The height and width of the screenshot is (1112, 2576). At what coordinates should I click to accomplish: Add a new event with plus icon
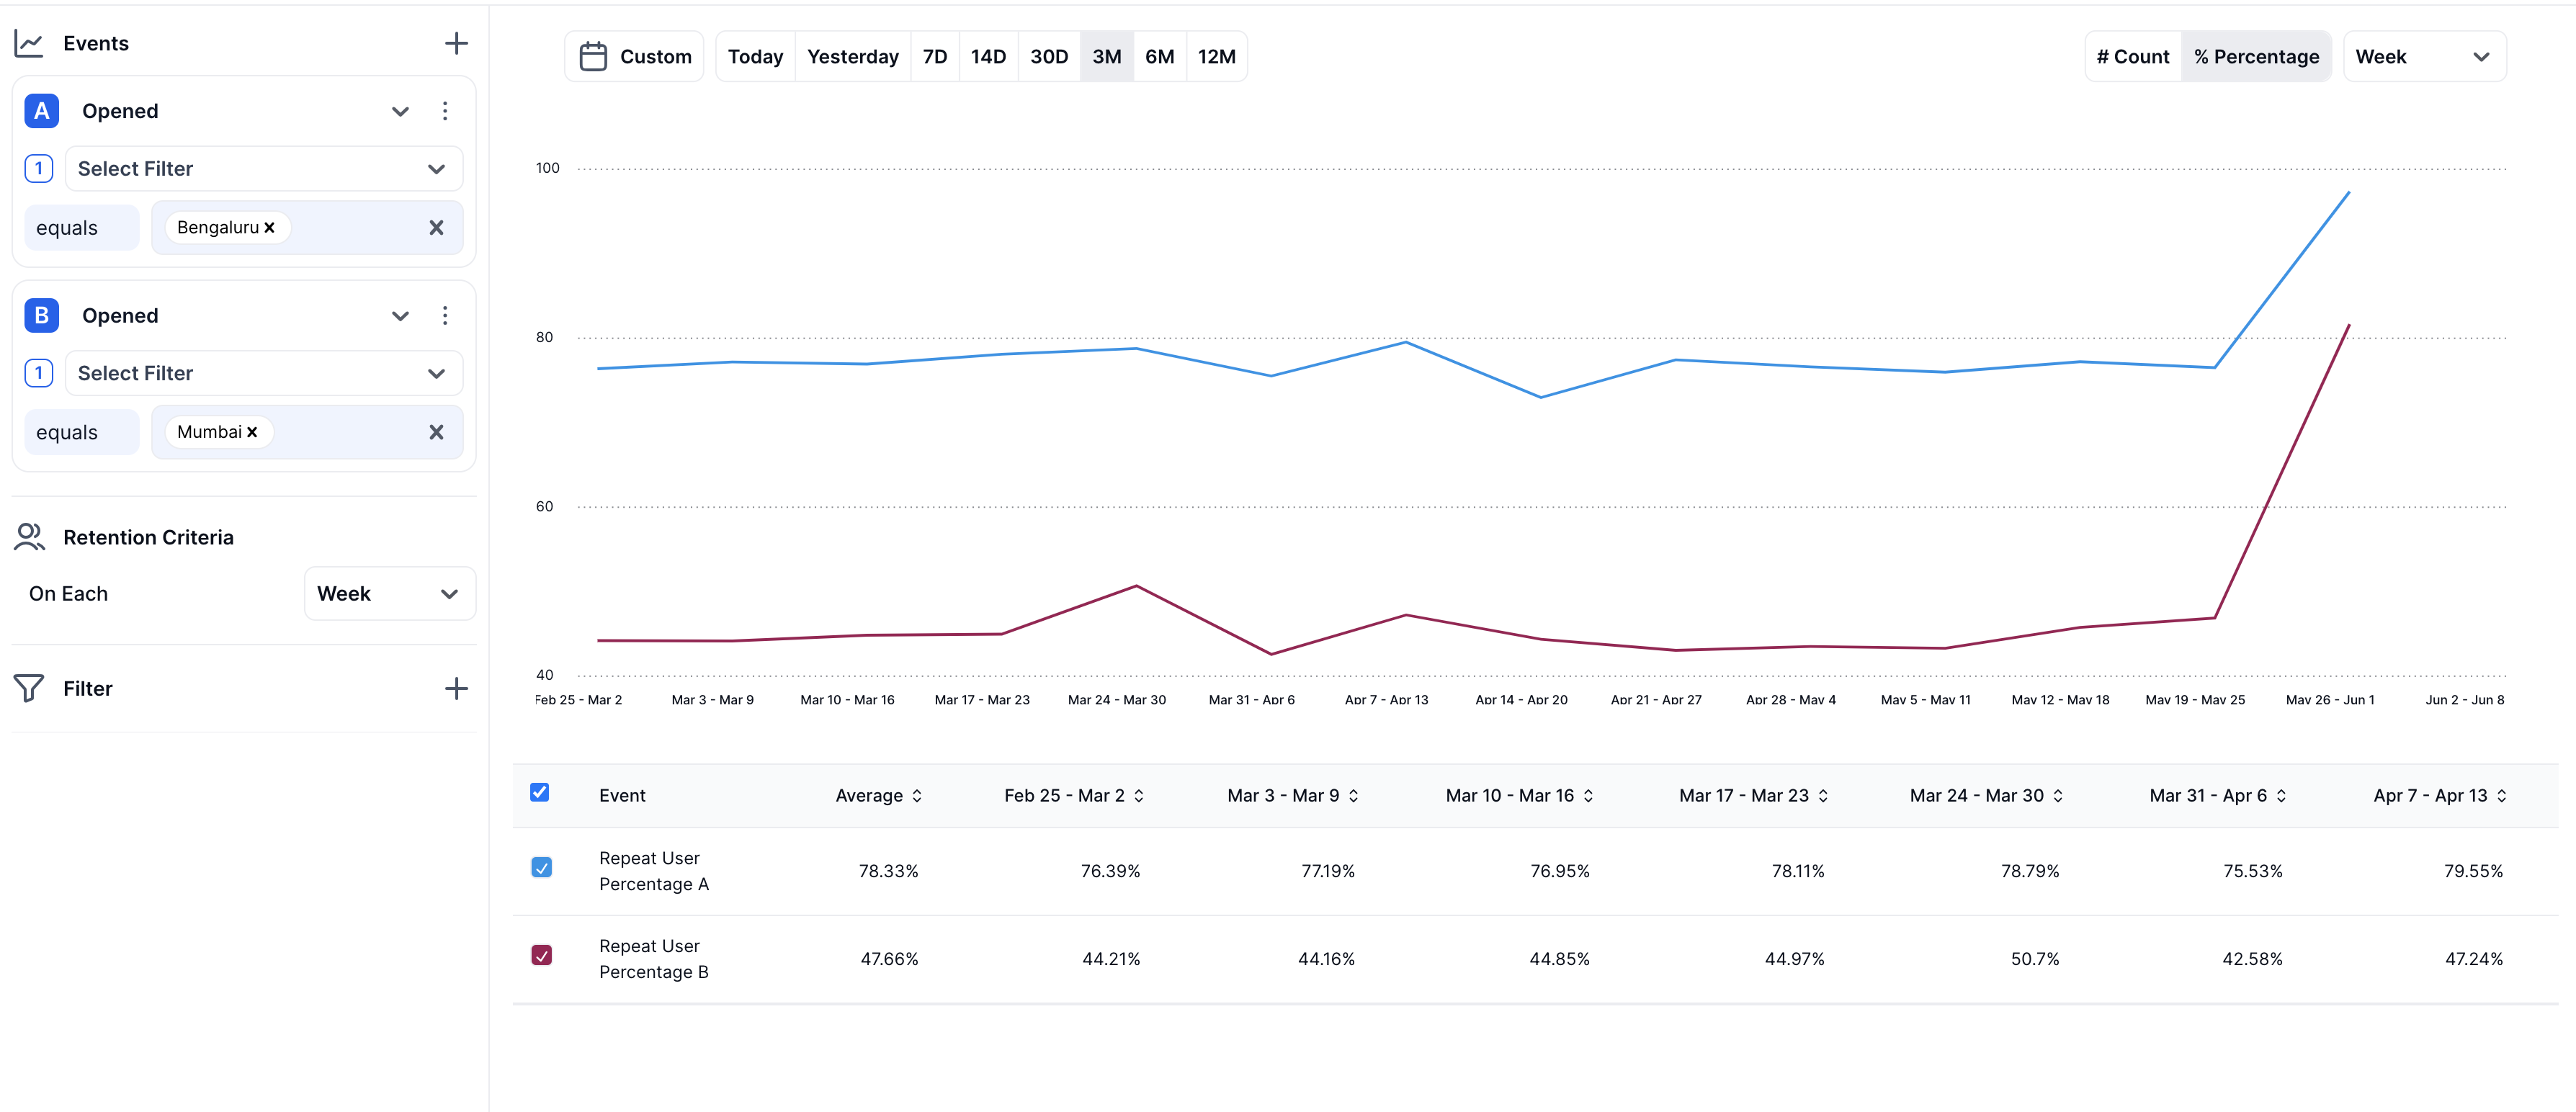(456, 43)
